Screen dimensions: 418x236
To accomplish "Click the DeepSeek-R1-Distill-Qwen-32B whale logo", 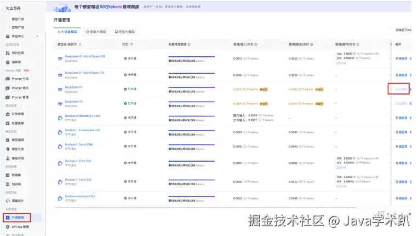I will pos(60,58).
